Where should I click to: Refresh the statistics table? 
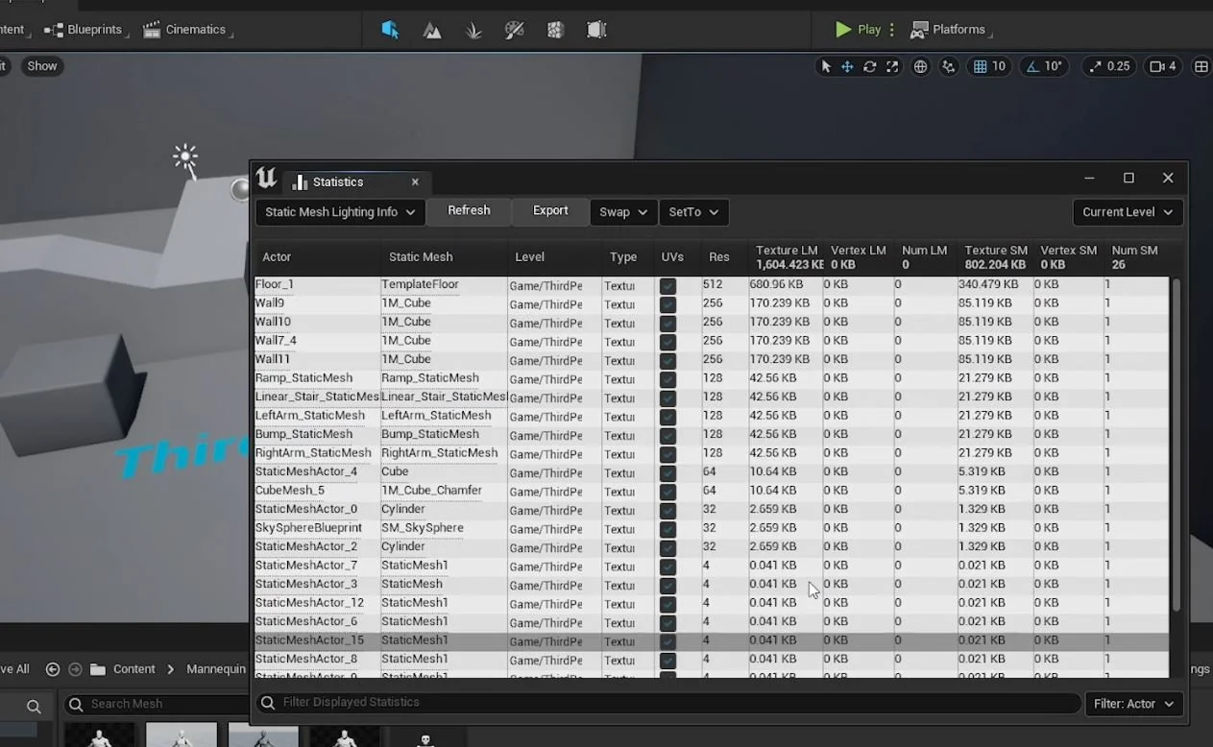469,211
